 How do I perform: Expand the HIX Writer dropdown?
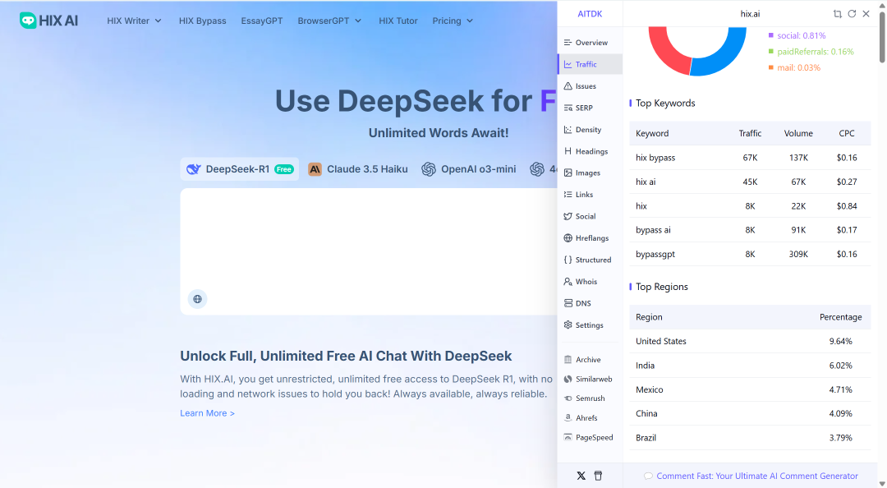point(134,21)
